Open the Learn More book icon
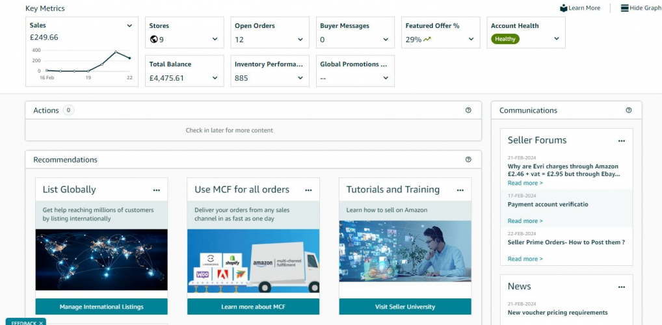Image resolution: width=662 pixels, height=325 pixels. [564, 8]
